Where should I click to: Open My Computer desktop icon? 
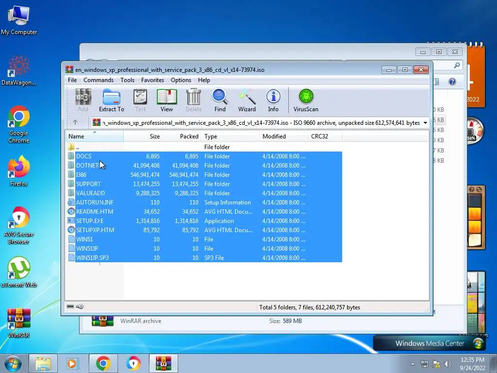[19, 20]
